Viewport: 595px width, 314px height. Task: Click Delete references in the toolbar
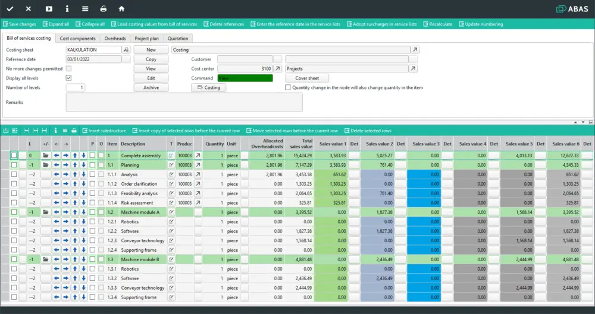coord(224,24)
